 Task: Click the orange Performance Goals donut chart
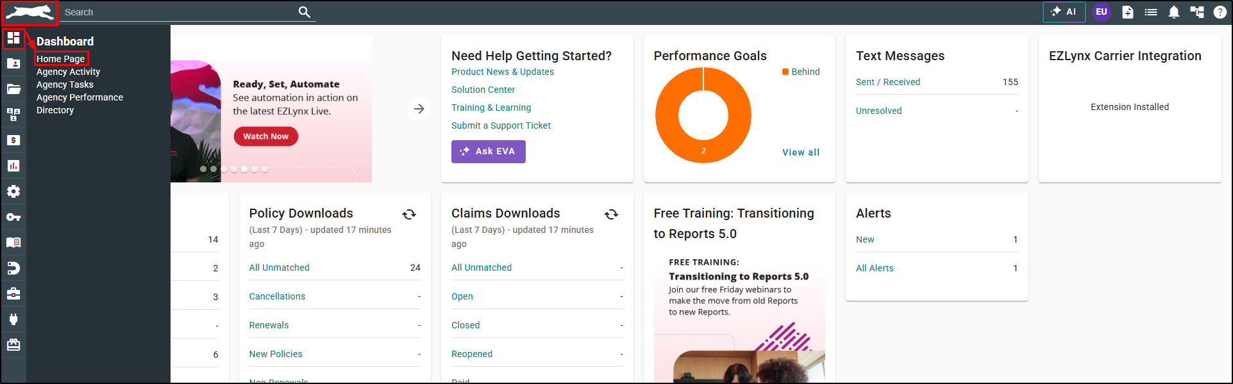pos(703,115)
